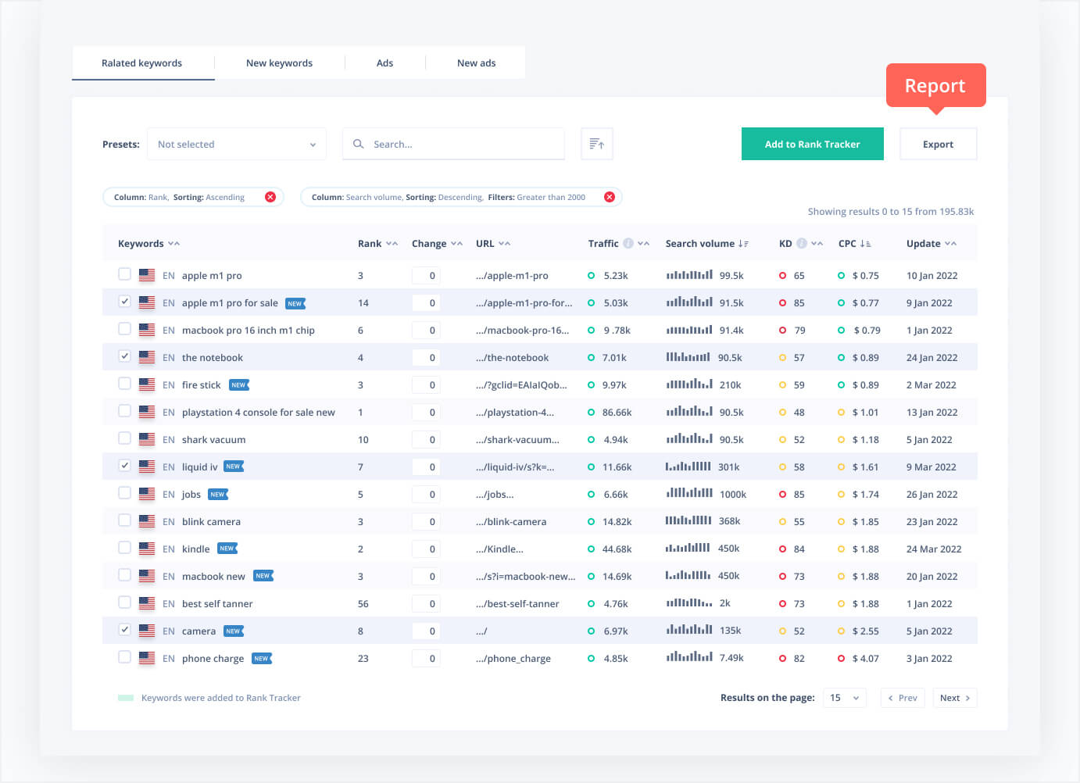This screenshot has height=783, width=1080.
Task: Click NEW badge next to camera keyword
Action: tap(234, 631)
